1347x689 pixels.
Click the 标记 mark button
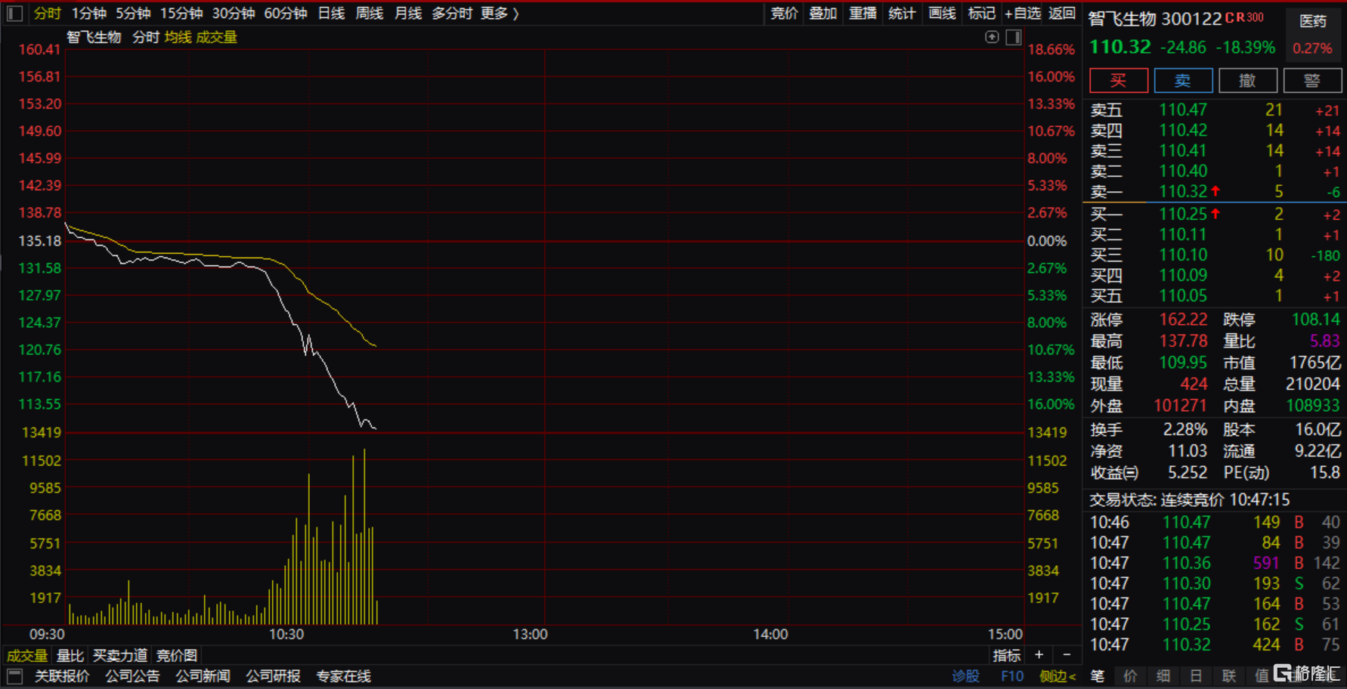981,14
